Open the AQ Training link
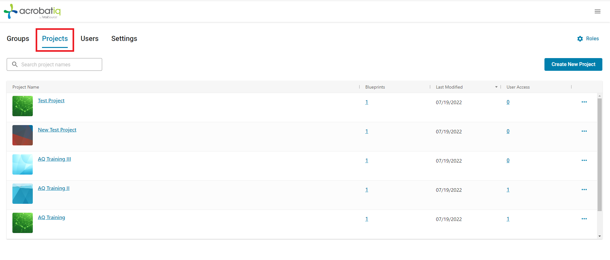 (x=51, y=217)
